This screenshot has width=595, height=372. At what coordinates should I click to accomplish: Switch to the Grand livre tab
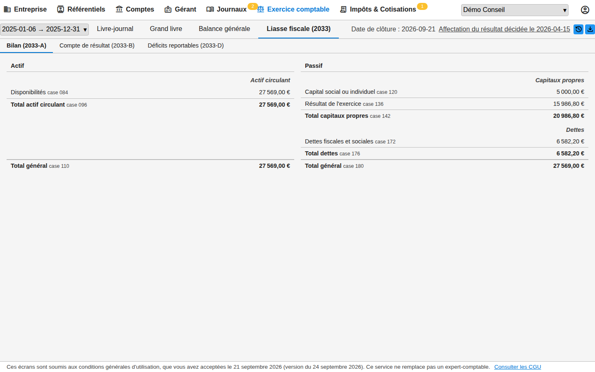pos(166,29)
